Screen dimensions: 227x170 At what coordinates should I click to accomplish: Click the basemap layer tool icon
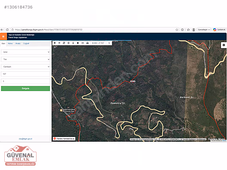point(78,43)
